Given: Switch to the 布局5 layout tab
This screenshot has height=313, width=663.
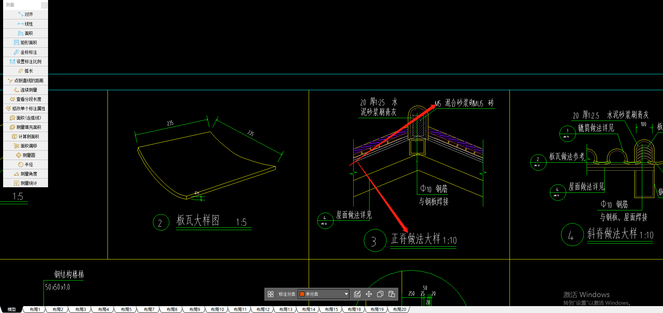Looking at the screenshot, I should [x=126, y=310].
